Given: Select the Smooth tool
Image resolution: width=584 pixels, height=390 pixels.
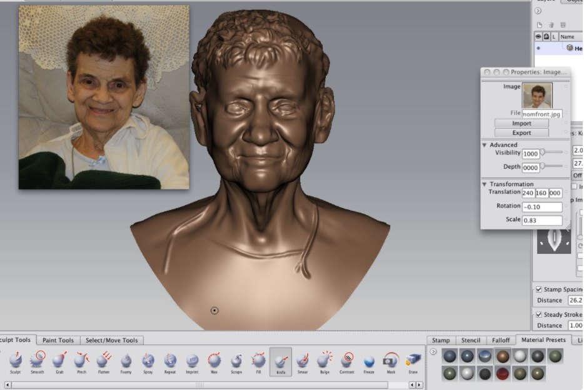Looking at the screenshot, I should pos(38,363).
